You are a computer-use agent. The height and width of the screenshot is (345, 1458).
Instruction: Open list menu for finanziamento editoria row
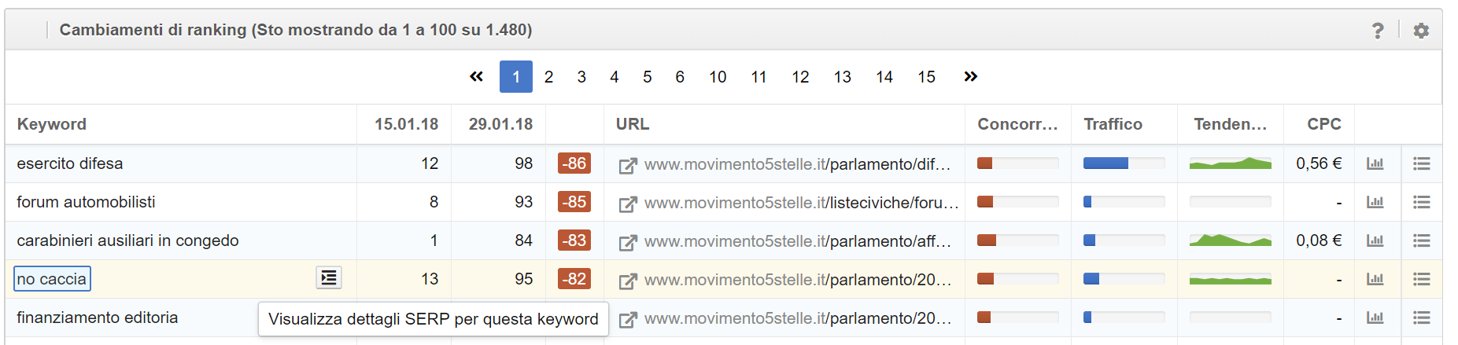[1421, 317]
